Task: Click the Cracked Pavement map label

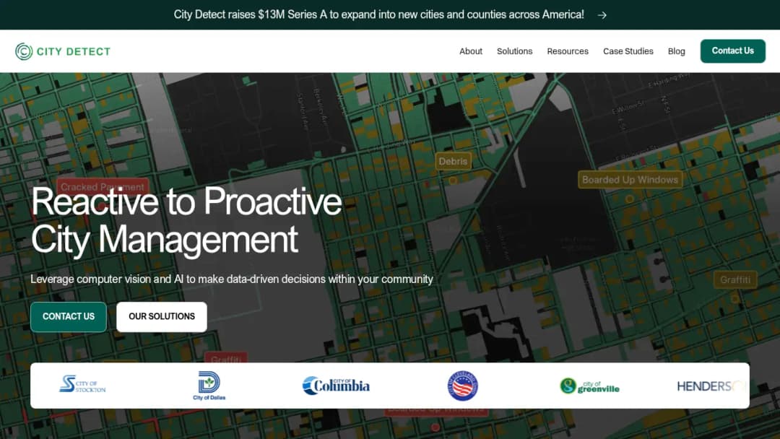Action: (x=103, y=186)
